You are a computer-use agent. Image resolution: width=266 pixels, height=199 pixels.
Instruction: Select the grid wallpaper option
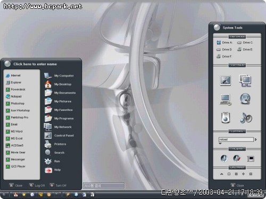point(236,174)
